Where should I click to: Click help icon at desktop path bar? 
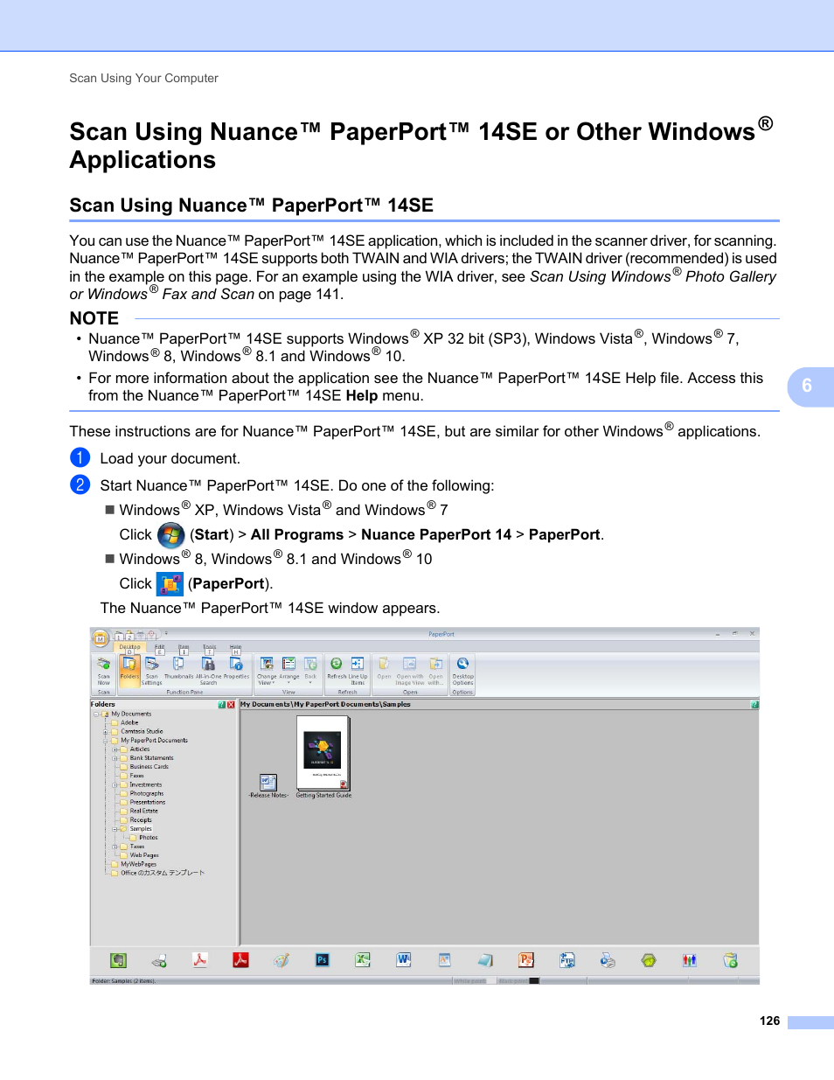click(x=754, y=705)
